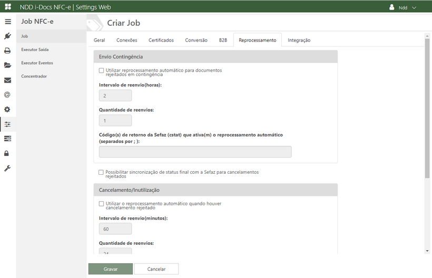Focus the Sefaz cstat codes field

click(195, 152)
